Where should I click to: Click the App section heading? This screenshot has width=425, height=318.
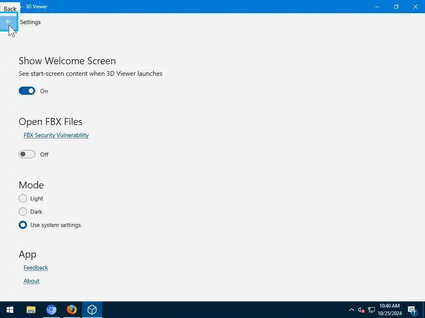(x=27, y=255)
